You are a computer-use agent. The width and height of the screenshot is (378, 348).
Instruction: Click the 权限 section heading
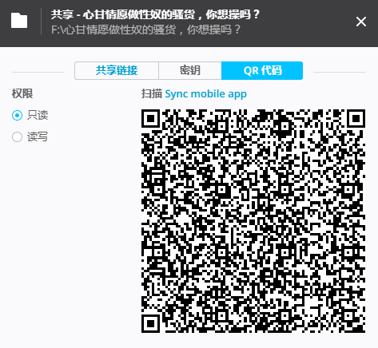tap(22, 93)
